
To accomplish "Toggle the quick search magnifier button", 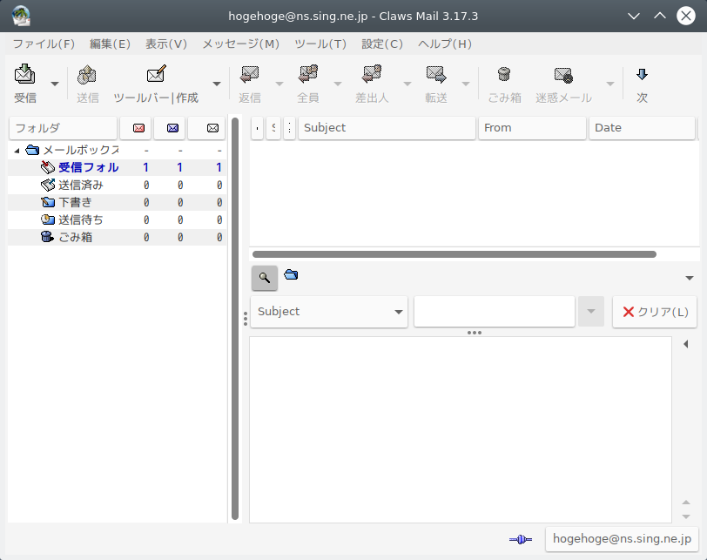I will coord(265,278).
